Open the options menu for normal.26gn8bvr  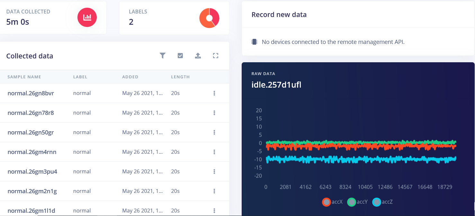tap(214, 93)
